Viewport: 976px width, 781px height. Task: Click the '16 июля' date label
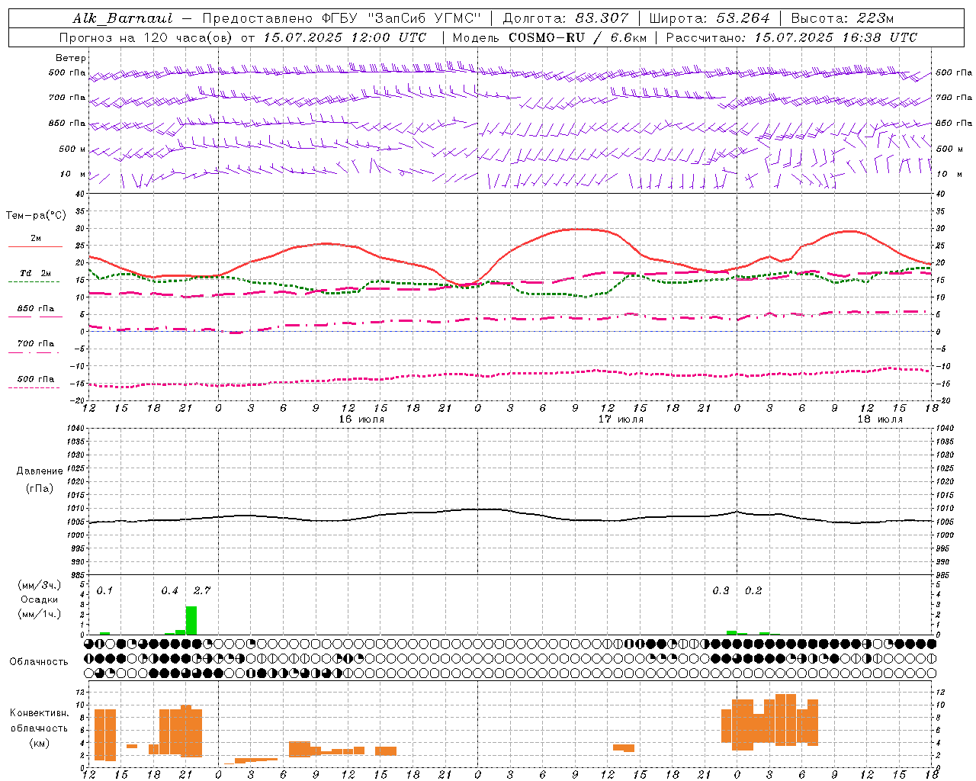(x=362, y=419)
